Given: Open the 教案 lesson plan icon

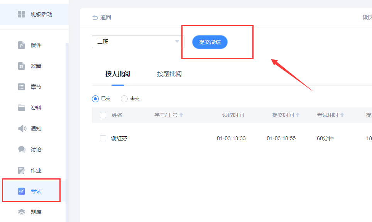Looking at the screenshot, I should coord(22,66).
